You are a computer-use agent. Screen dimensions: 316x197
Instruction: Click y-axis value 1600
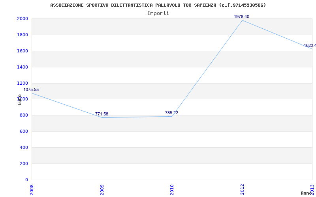point(22,51)
